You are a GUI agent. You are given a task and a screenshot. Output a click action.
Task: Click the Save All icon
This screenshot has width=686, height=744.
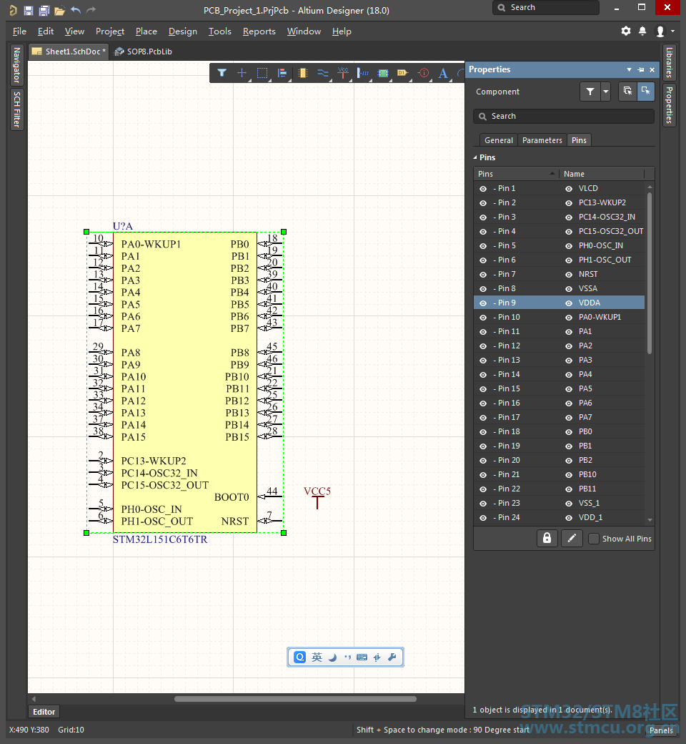(44, 10)
